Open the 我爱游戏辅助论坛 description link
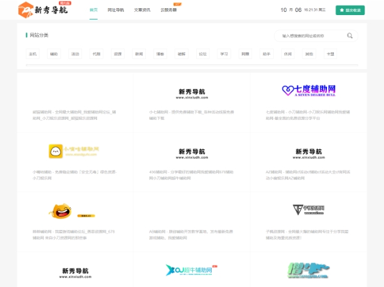Viewport: 384px width, 287px height. [x=73, y=235]
